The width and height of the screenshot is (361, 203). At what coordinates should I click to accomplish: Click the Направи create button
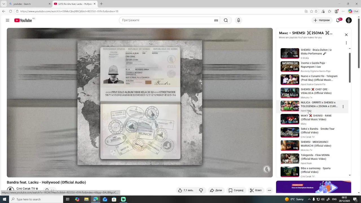click(x=322, y=20)
